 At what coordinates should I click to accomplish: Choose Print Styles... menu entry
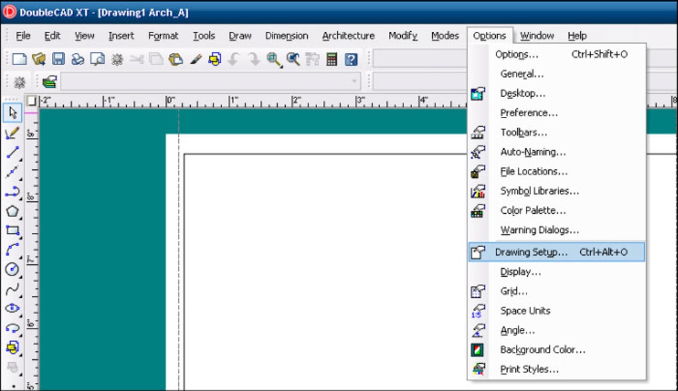pos(557,369)
